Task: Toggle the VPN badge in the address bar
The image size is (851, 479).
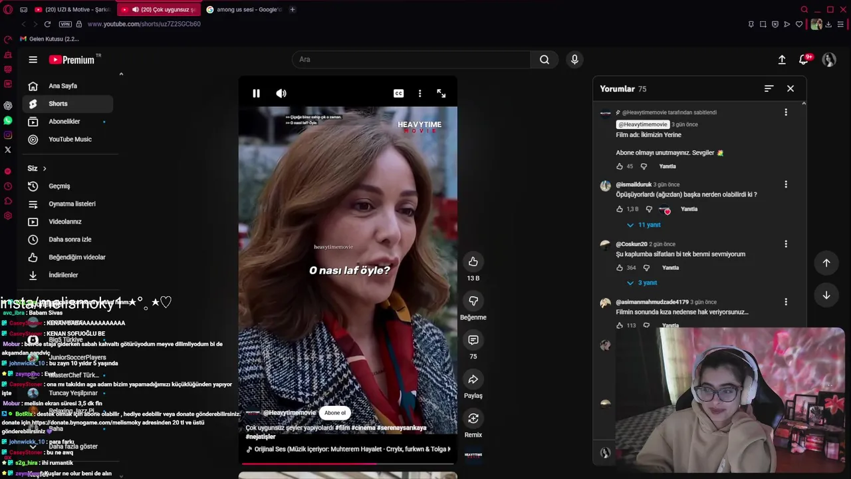Action: click(x=65, y=24)
